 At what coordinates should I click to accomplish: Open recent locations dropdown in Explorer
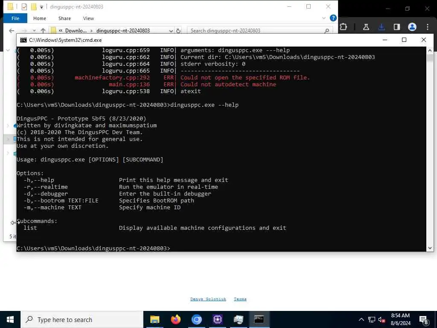pos(34,31)
